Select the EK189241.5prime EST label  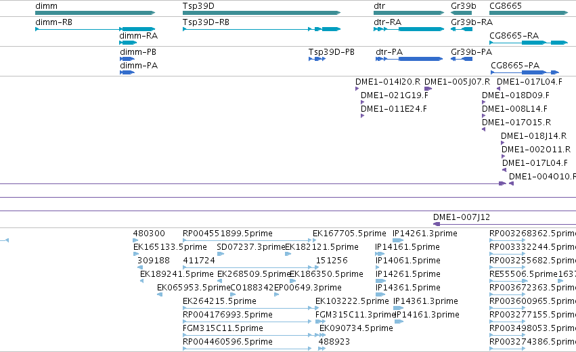[x=177, y=274]
